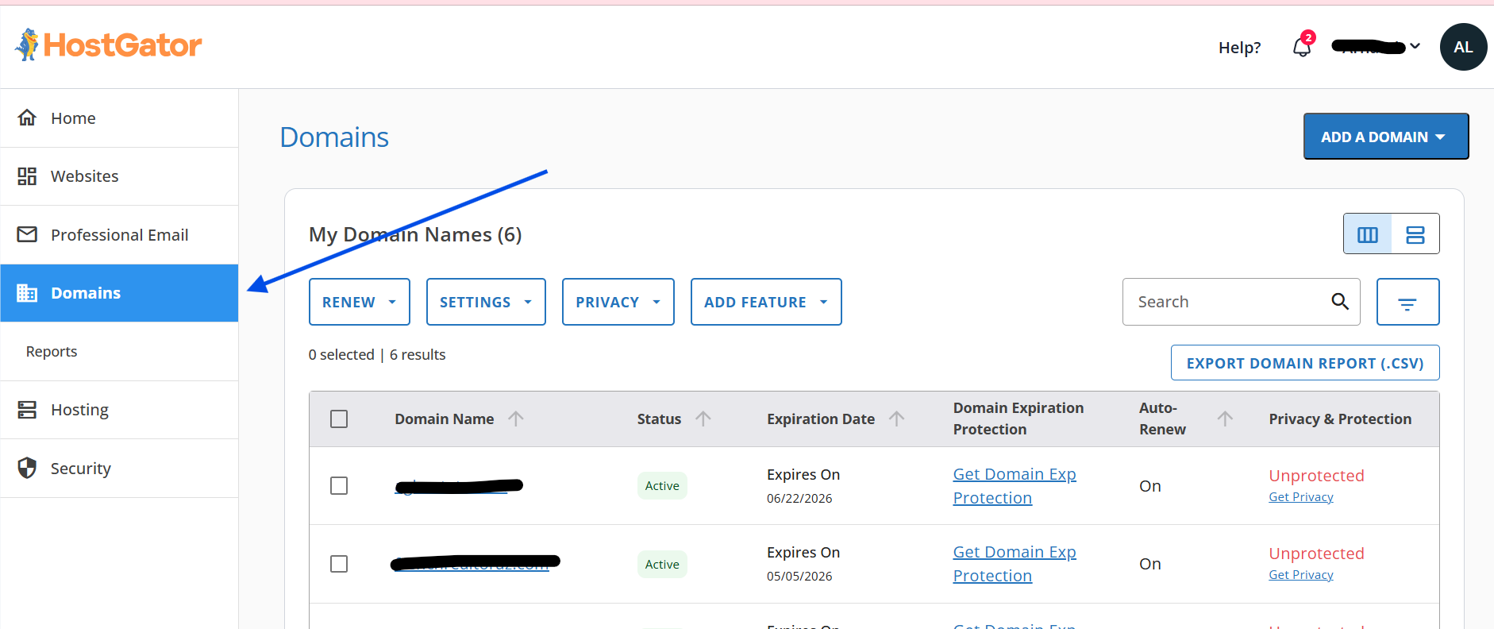Check the first domain row checkbox
Screen dimensions: 1494x629
click(x=339, y=485)
